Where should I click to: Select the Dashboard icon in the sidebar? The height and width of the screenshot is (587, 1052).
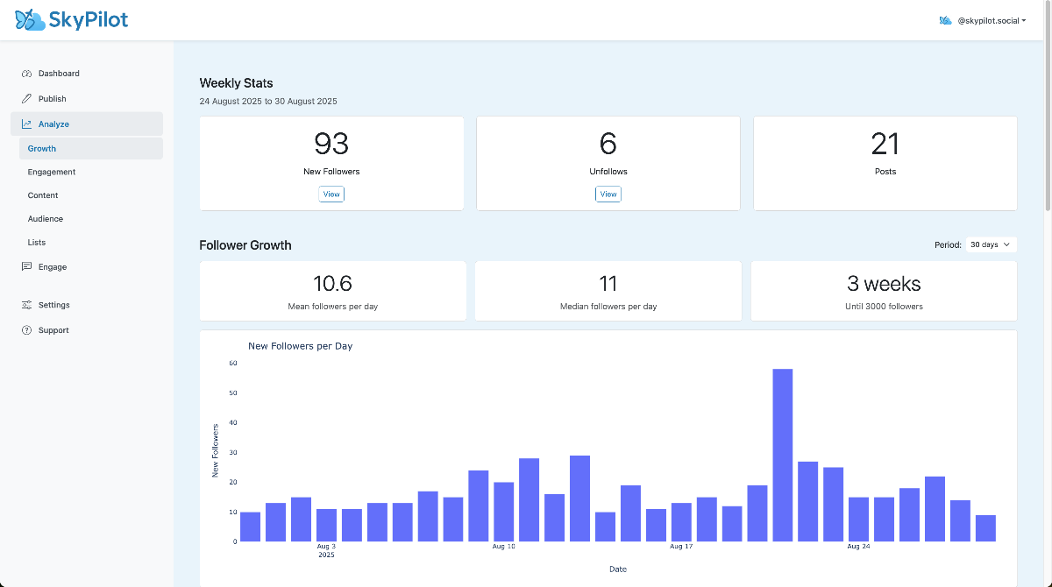click(x=28, y=74)
